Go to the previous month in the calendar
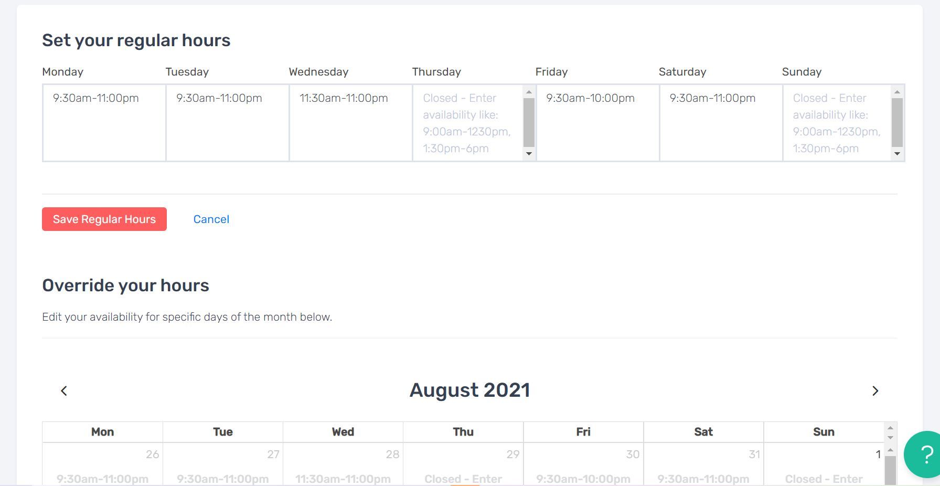940x486 pixels. [x=64, y=391]
